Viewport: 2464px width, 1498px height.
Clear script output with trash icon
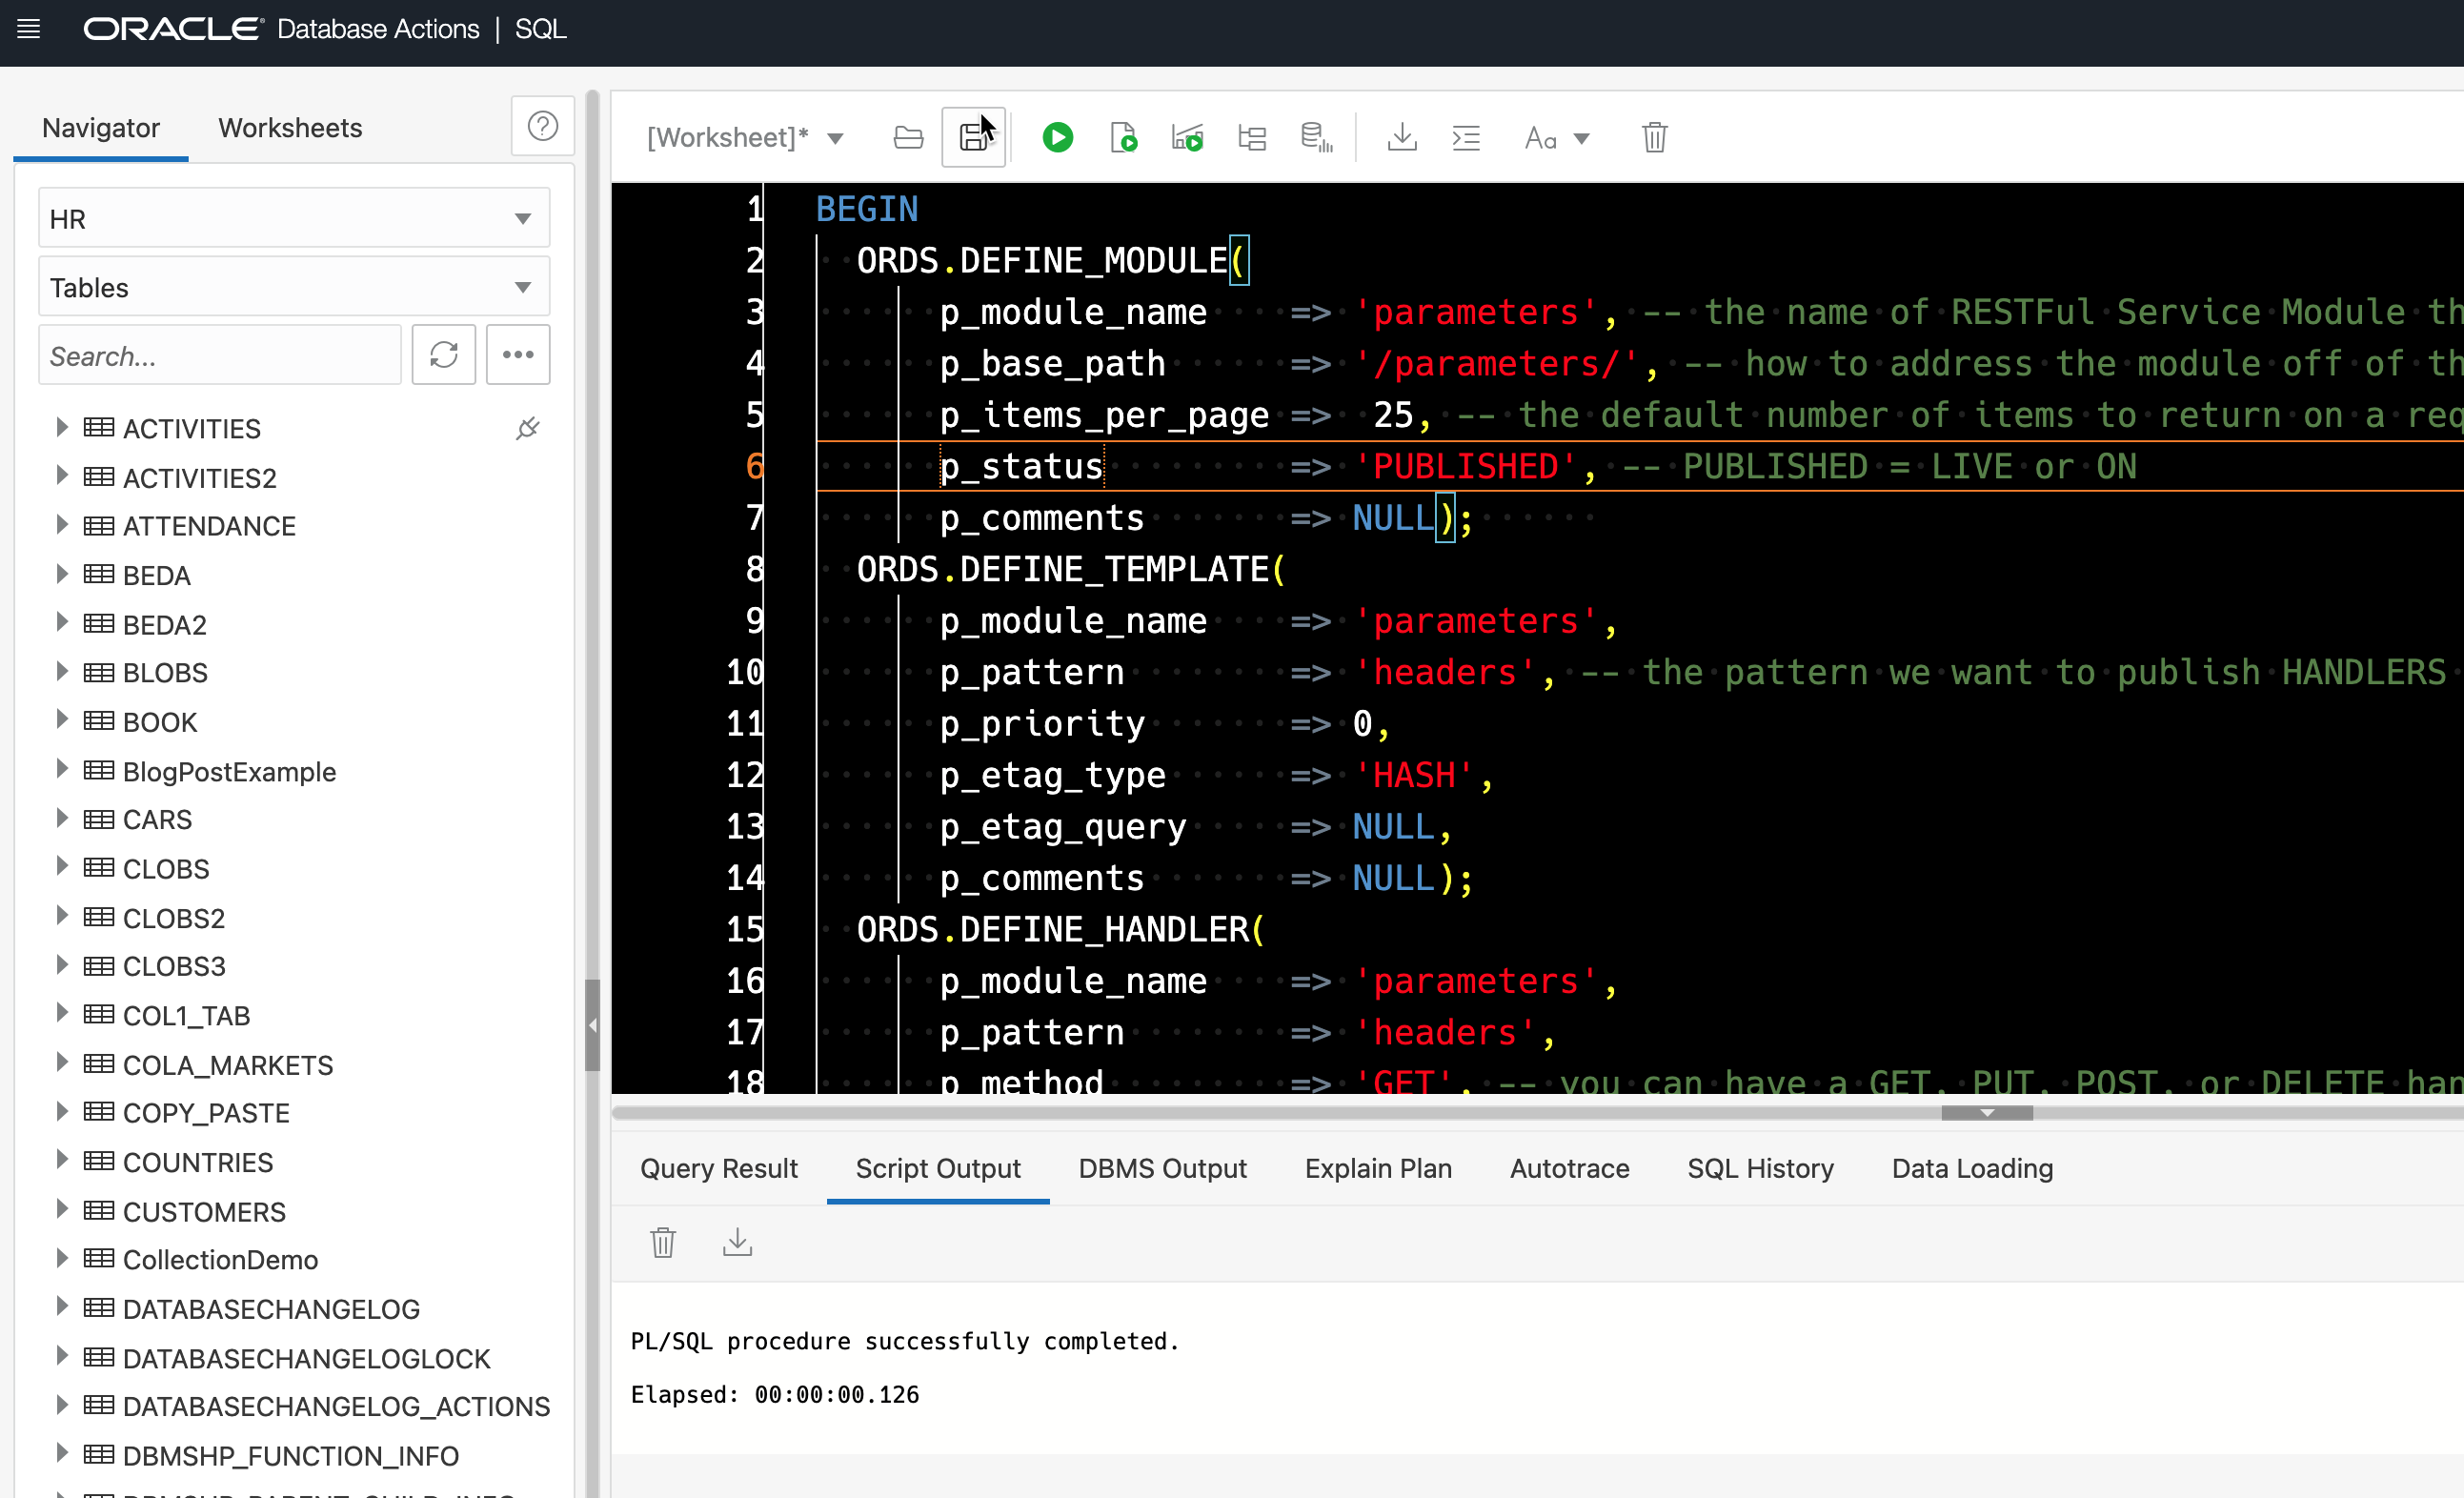(x=663, y=1242)
